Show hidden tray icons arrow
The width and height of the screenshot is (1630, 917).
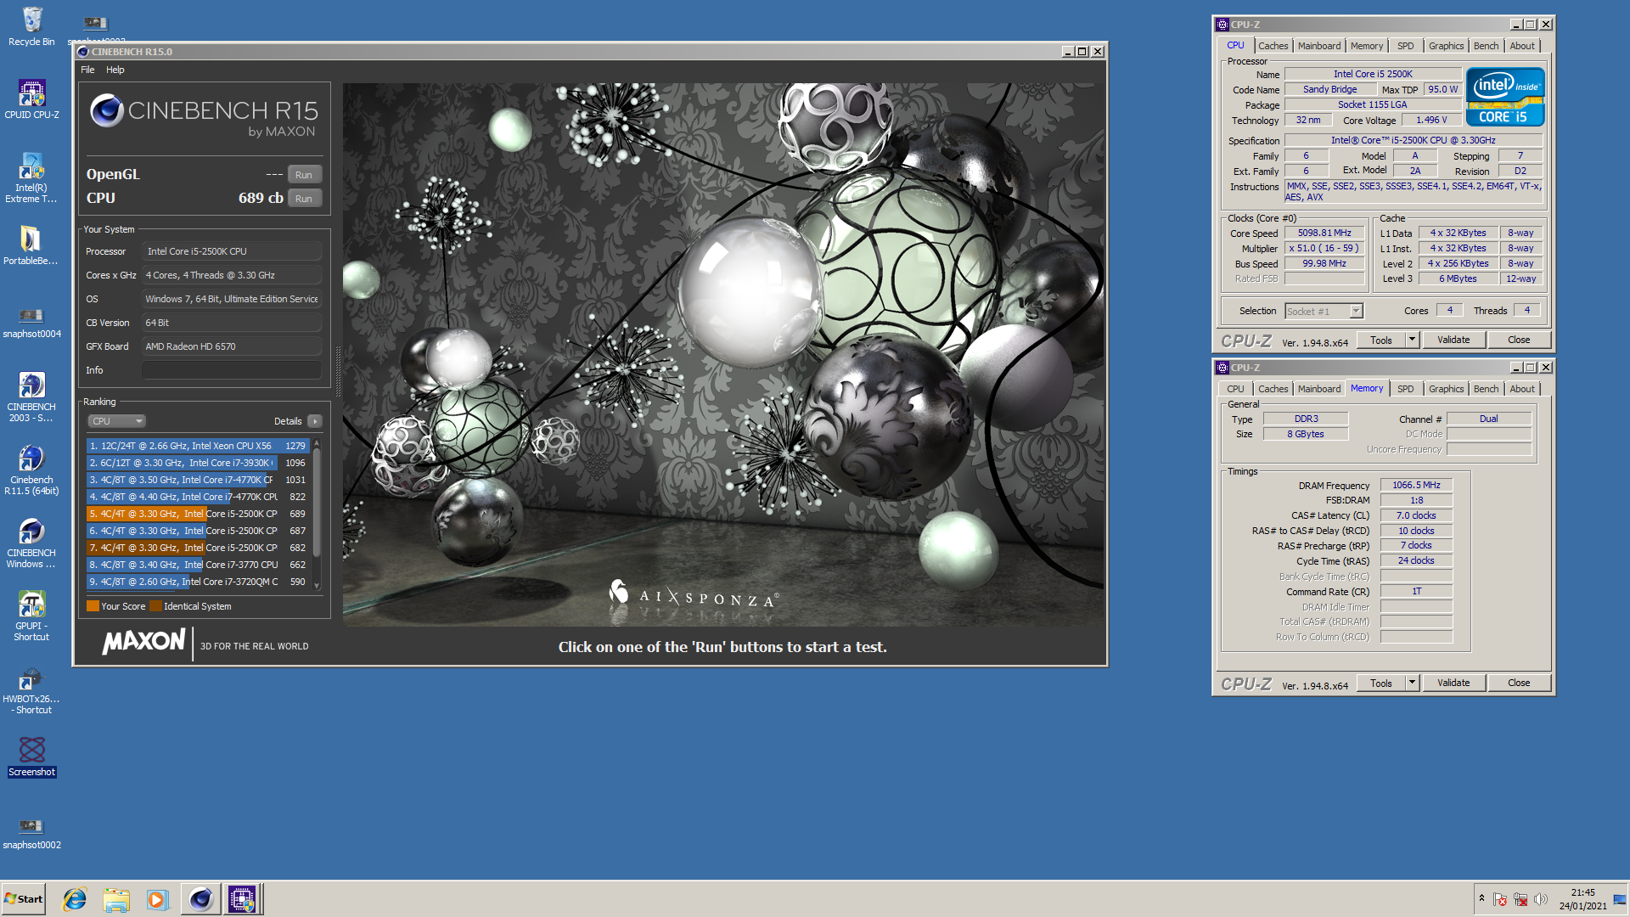click(1481, 898)
